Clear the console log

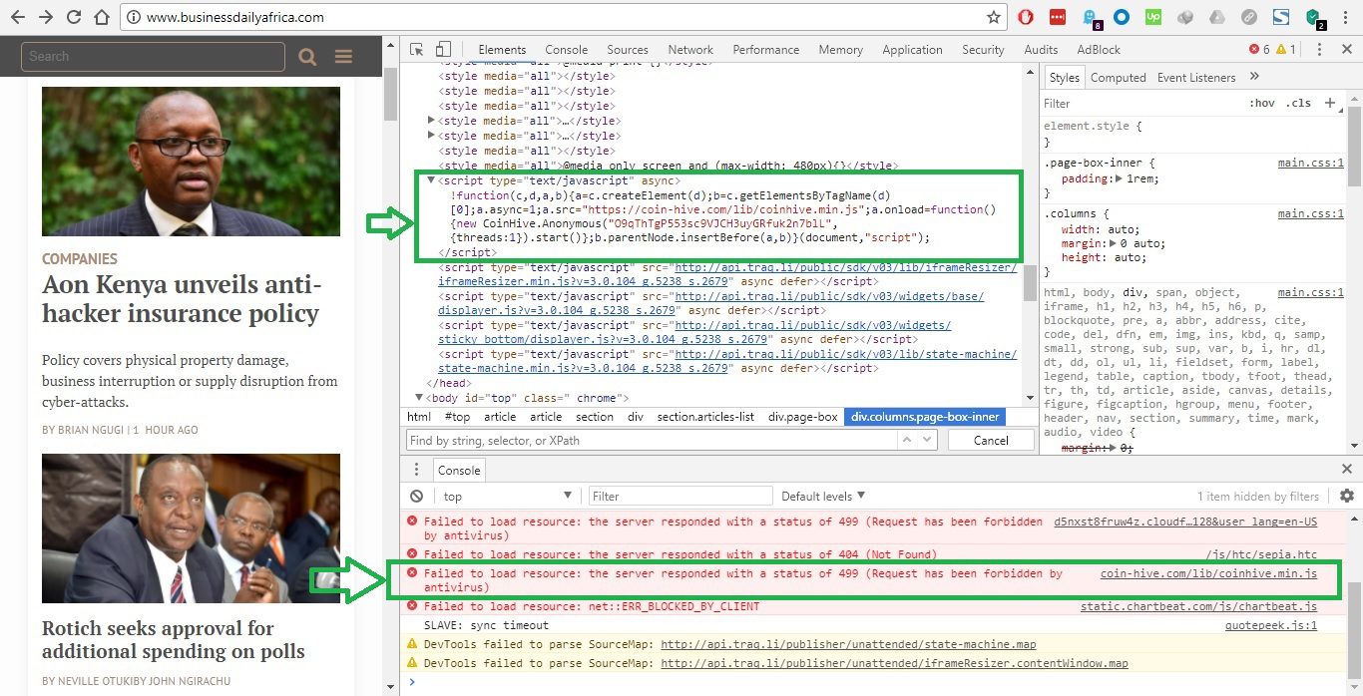(x=417, y=496)
